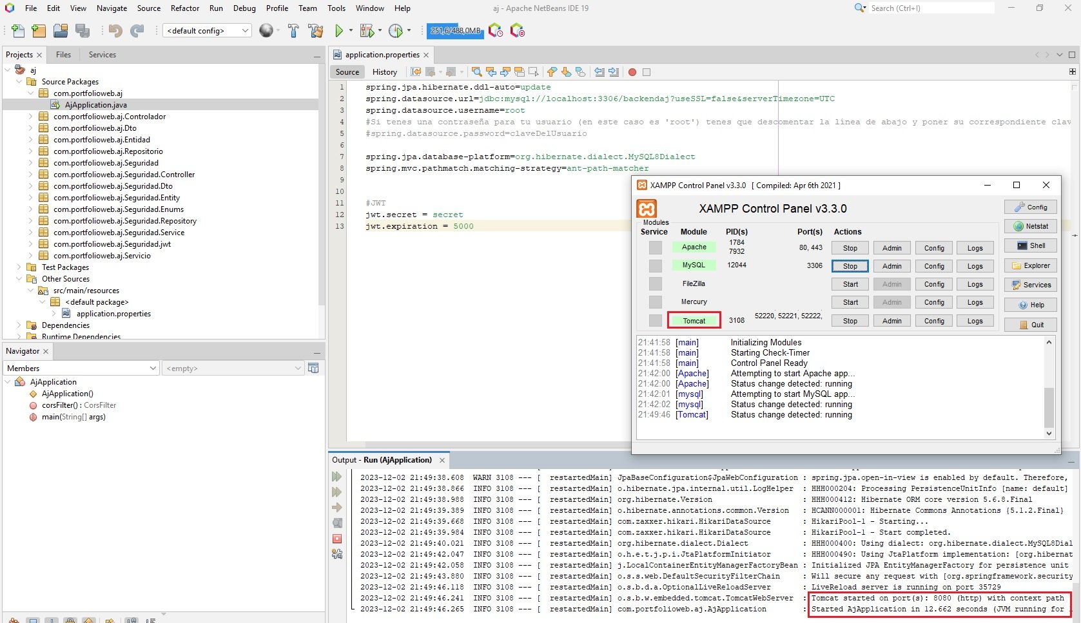Expand the Test Packages node

pos(19,267)
